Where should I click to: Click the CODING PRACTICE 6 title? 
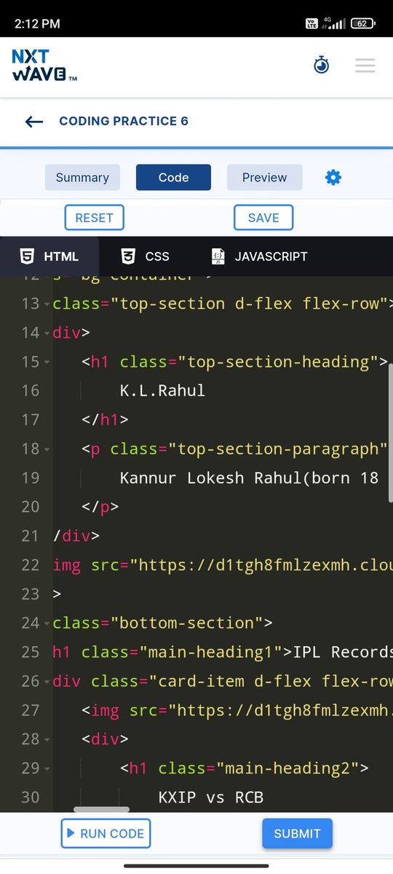(124, 121)
